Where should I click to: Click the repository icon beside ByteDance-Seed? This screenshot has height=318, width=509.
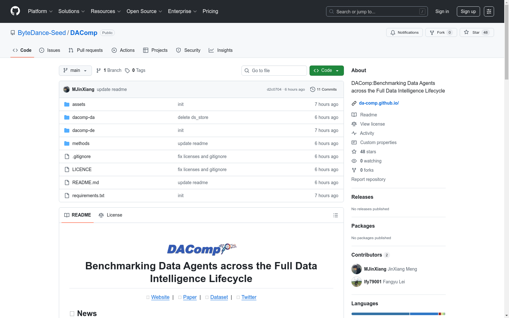pos(13,33)
